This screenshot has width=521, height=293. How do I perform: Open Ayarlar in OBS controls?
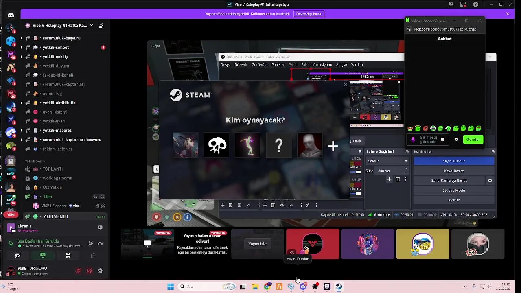[x=454, y=200]
